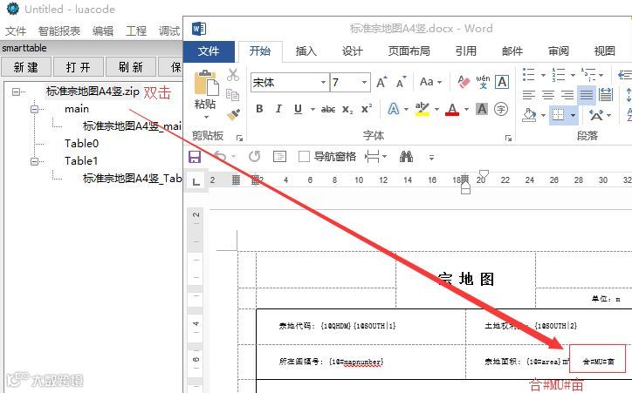Apply superscript formatting
Image resolution: width=632 pixels, height=393 pixels.
pyautogui.click(x=367, y=109)
